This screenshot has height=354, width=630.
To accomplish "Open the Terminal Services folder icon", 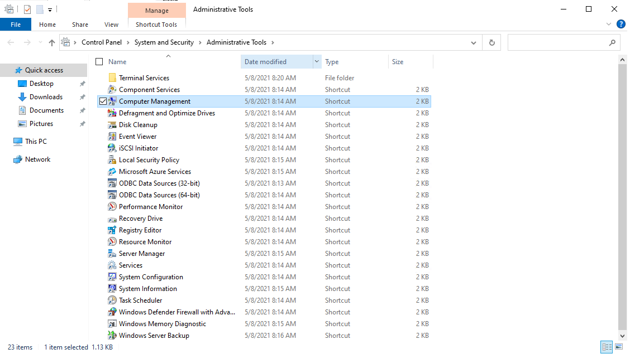I will (x=112, y=78).
